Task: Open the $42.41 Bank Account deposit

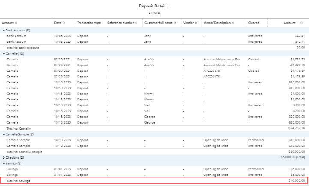Action: click(300, 36)
